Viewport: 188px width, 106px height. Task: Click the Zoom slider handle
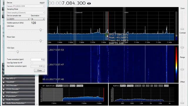182,29
